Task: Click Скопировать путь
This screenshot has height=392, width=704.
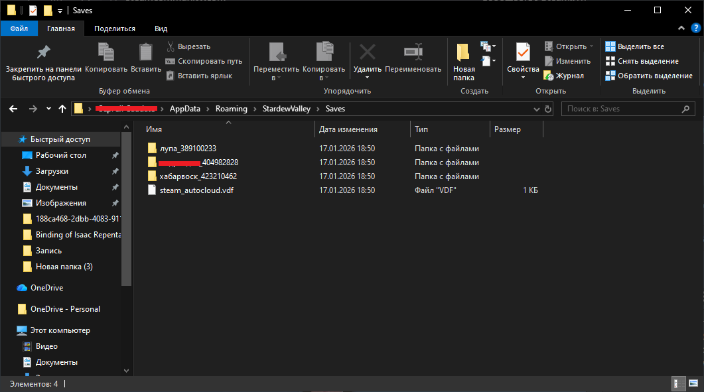Action: coord(204,61)
